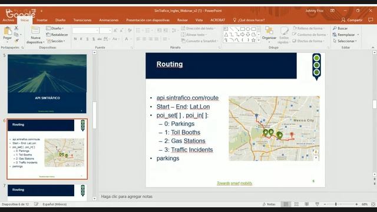This screenshot has width=377, height=212.
Task: Open Contorno de forma color menu
Action: pyautogui.click(x=310, y=35)
